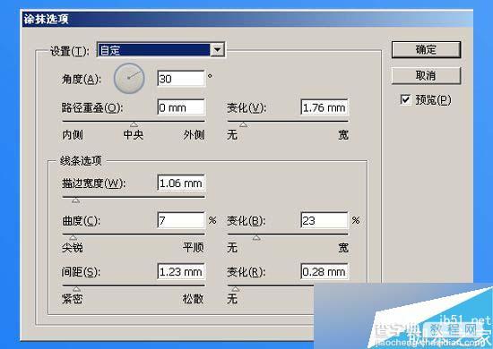Toggle the 预览(P) preview checkbox

tap(405, 100)
